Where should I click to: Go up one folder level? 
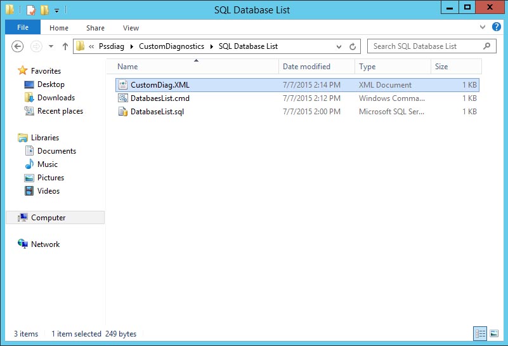point(65,46)
